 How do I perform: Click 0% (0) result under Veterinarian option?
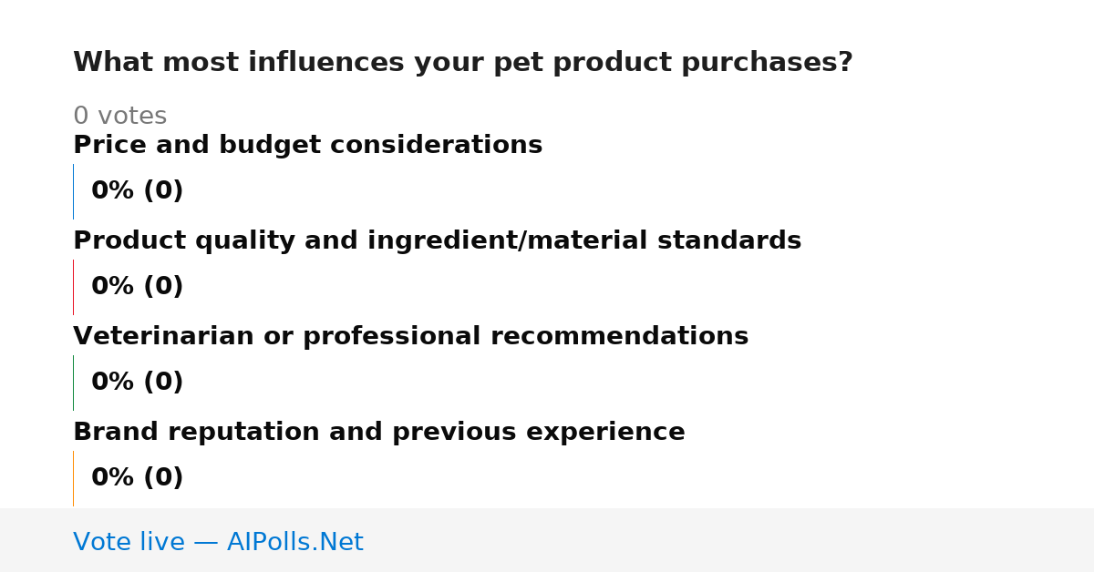(137, 383)
